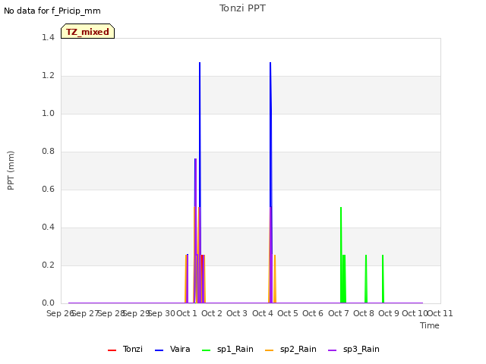Select the Vaira legend entry
486x364 pixels.
point(172,349)
